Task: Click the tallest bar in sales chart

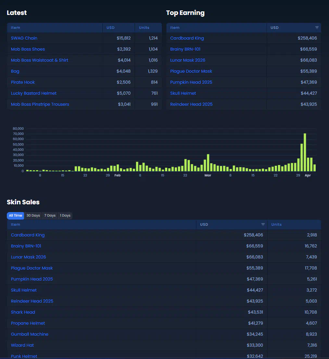Action: point(305,152)
